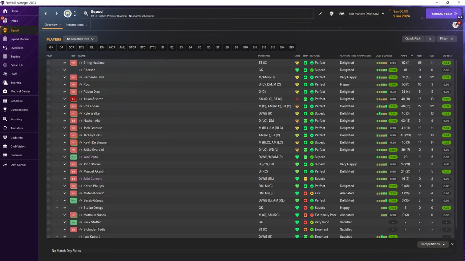Expand row chevron for Erling Haaland
Viewport: 465px width, 261px height.
[65, 63]
